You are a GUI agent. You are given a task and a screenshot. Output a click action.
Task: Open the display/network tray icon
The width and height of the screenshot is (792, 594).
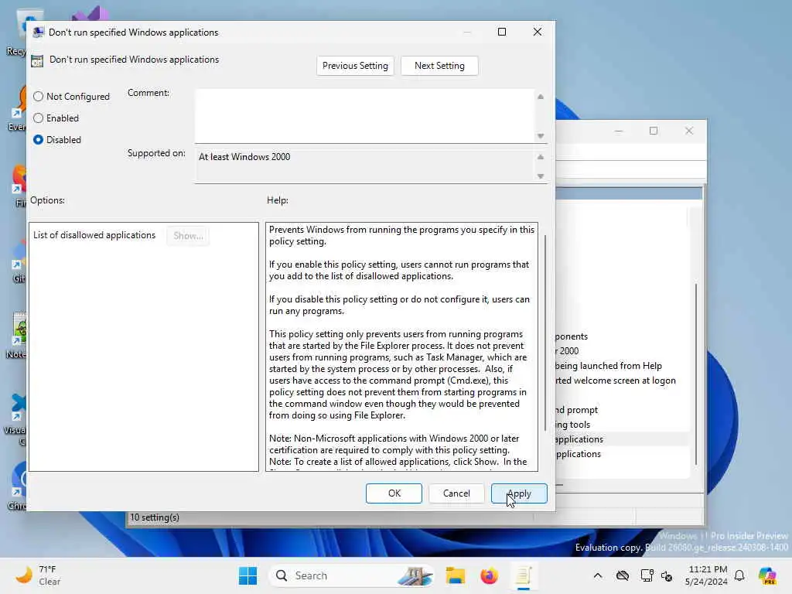[x=647, y=575]
